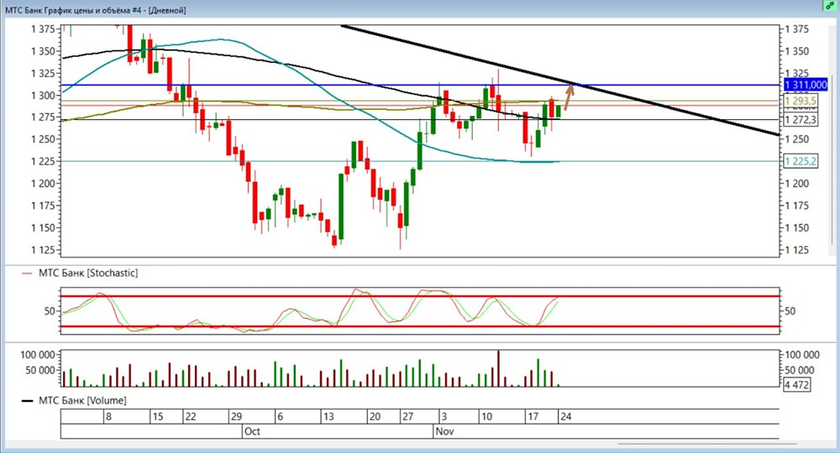Click the tallest volume bar above 100 000
The width and height of the screenshot is (840, 453).
point(499,368)
